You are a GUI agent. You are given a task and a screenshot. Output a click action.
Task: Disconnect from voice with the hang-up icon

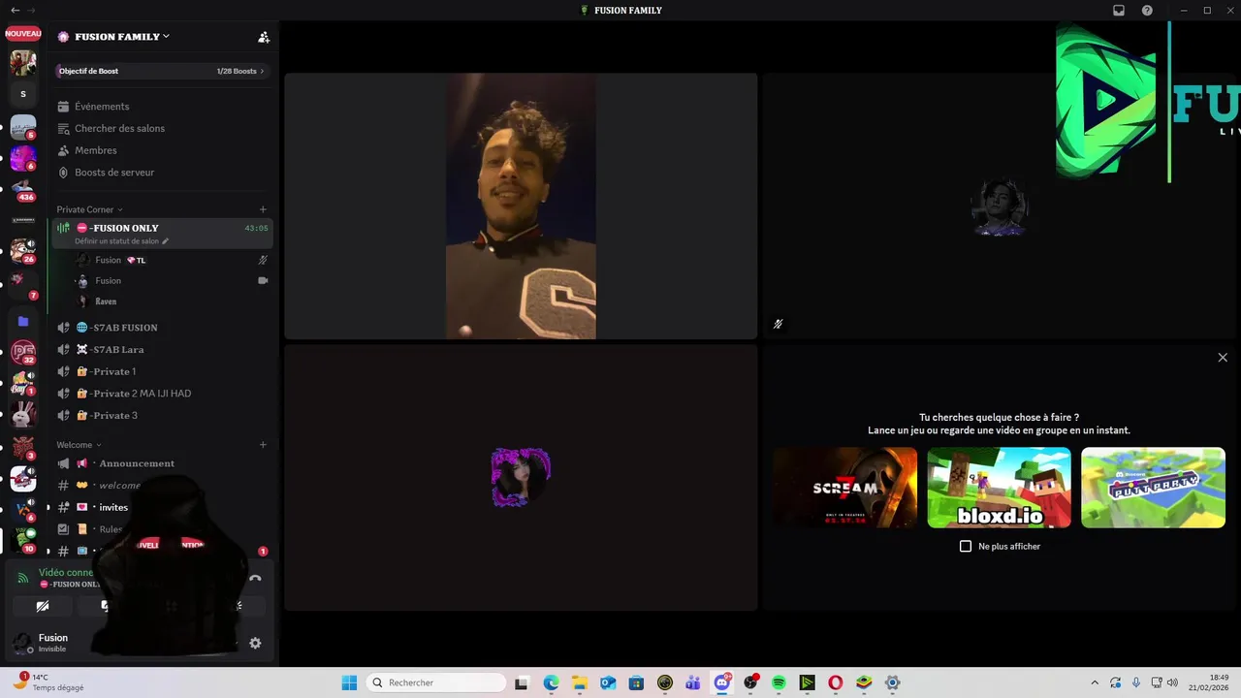click(x=255, y=578)
